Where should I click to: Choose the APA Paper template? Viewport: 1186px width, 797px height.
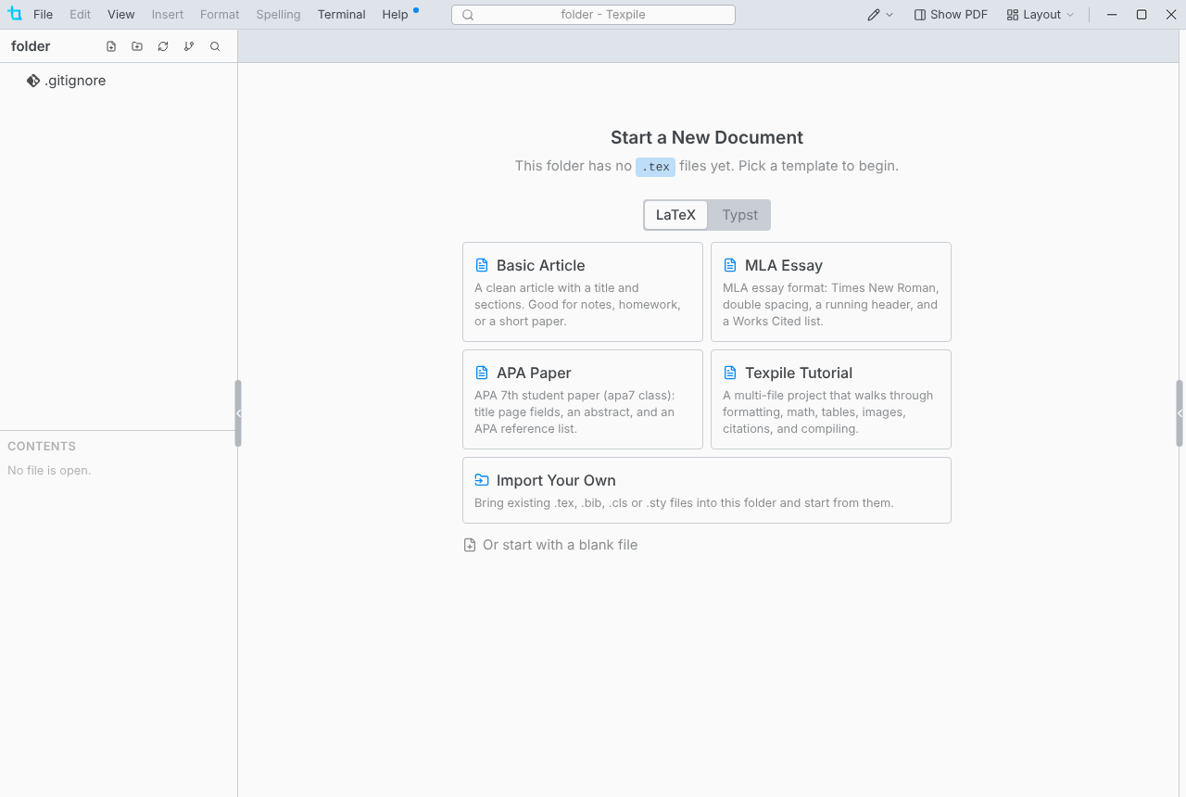583,399
